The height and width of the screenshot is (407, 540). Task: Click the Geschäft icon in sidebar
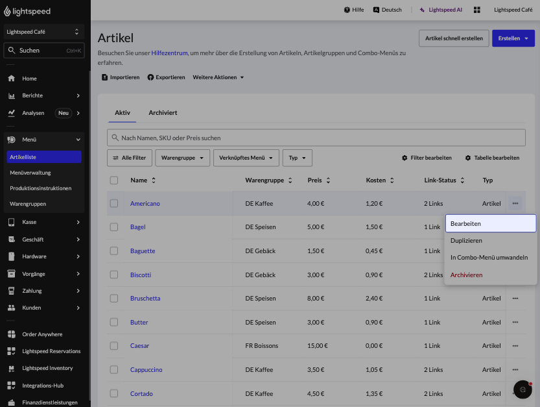click(x=12, y=240)
